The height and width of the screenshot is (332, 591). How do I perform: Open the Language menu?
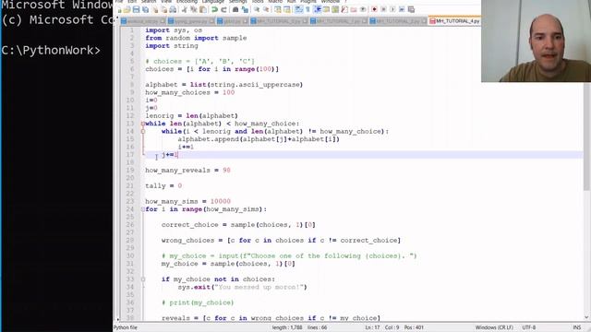213,2
